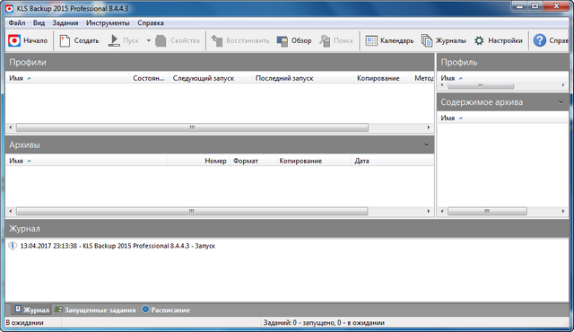This screenshot has width=574, height=332.
Task: Open Настройки settings gear
Action: tap(479, 40)
